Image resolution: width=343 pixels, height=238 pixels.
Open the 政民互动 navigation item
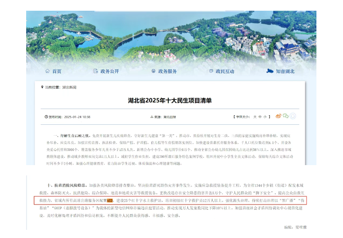(225, 72)
